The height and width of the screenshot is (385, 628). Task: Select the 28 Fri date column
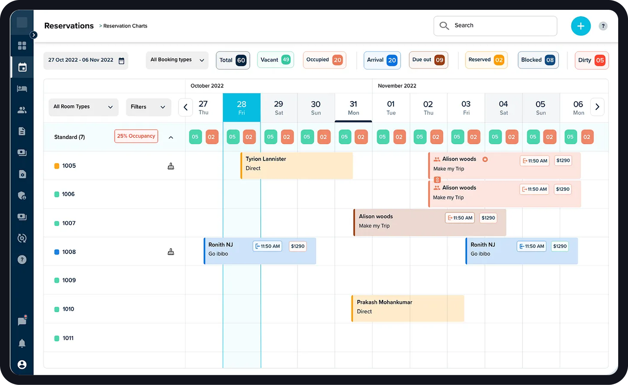(x=241, y=108)
